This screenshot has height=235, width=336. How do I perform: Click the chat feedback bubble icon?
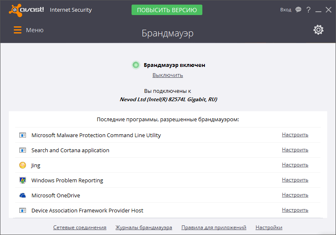[298, 10]
